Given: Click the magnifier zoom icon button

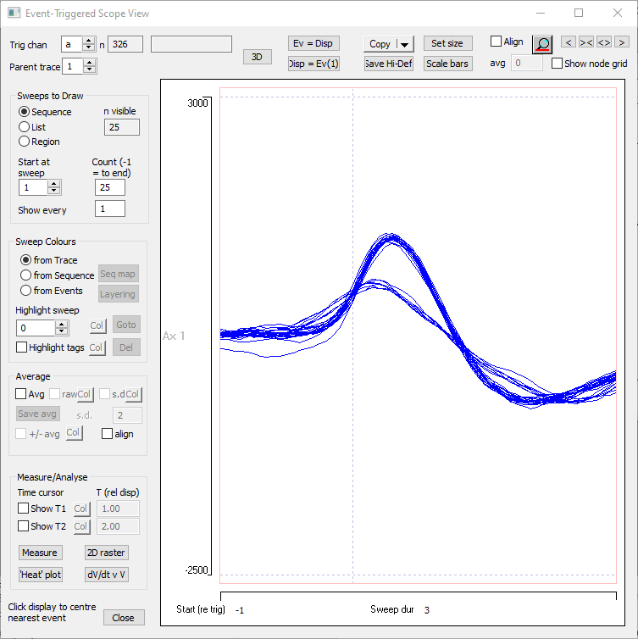Looking at the screenshot, I should coord(541,45).
